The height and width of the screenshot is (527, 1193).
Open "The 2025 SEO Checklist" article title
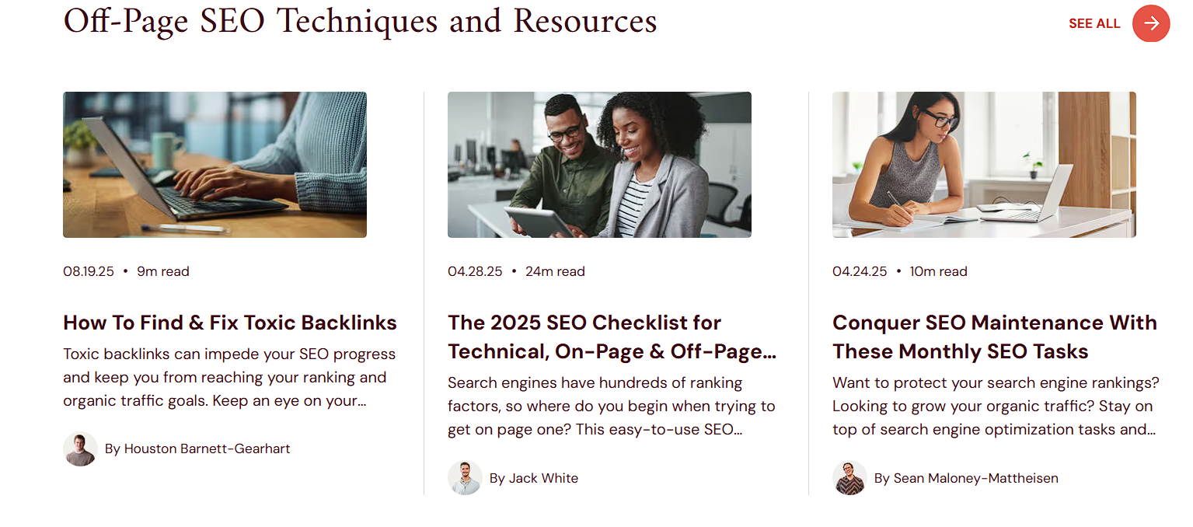click(612, 337)
